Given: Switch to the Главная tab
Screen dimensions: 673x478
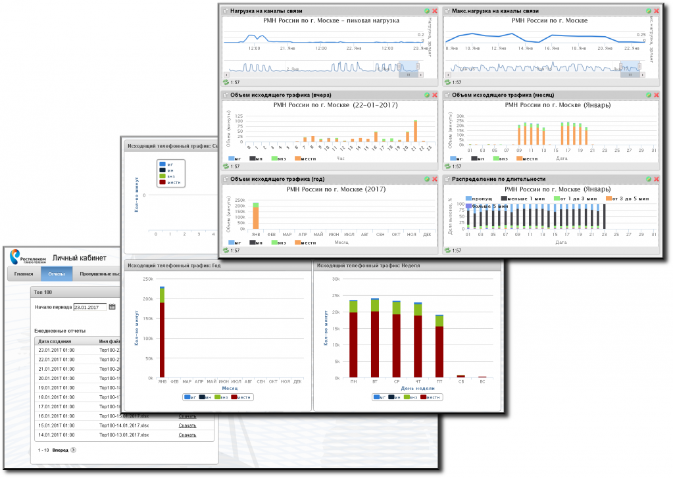Looking at the screenshot, I should (x=24, y=274).
